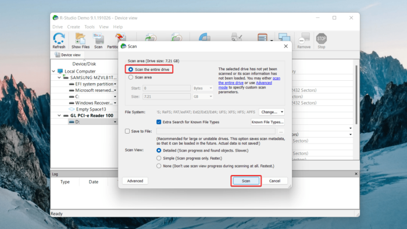Click the Scan button in the dialog

246,181
